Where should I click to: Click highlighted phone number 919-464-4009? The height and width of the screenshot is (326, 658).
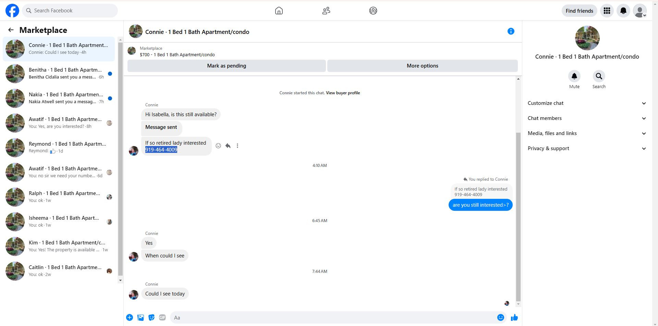[161, 150]
